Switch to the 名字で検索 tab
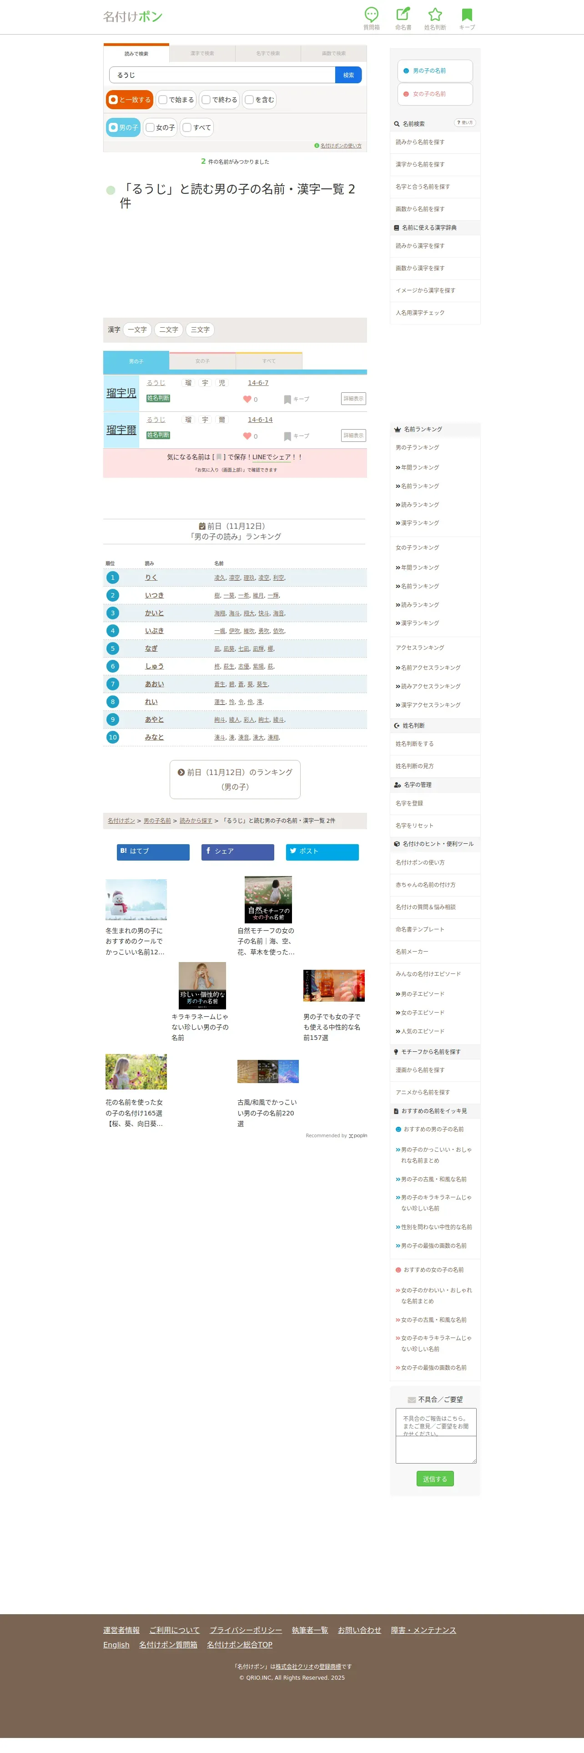The image size is (584, 1753). click(x=268, y=53)
